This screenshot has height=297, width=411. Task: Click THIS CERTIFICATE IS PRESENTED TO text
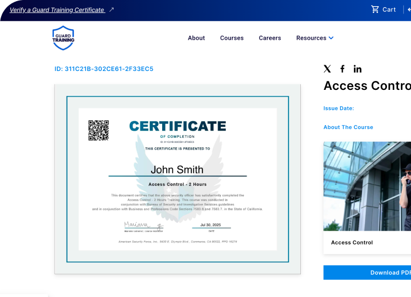pyautogui.click(x=177, y=148)
